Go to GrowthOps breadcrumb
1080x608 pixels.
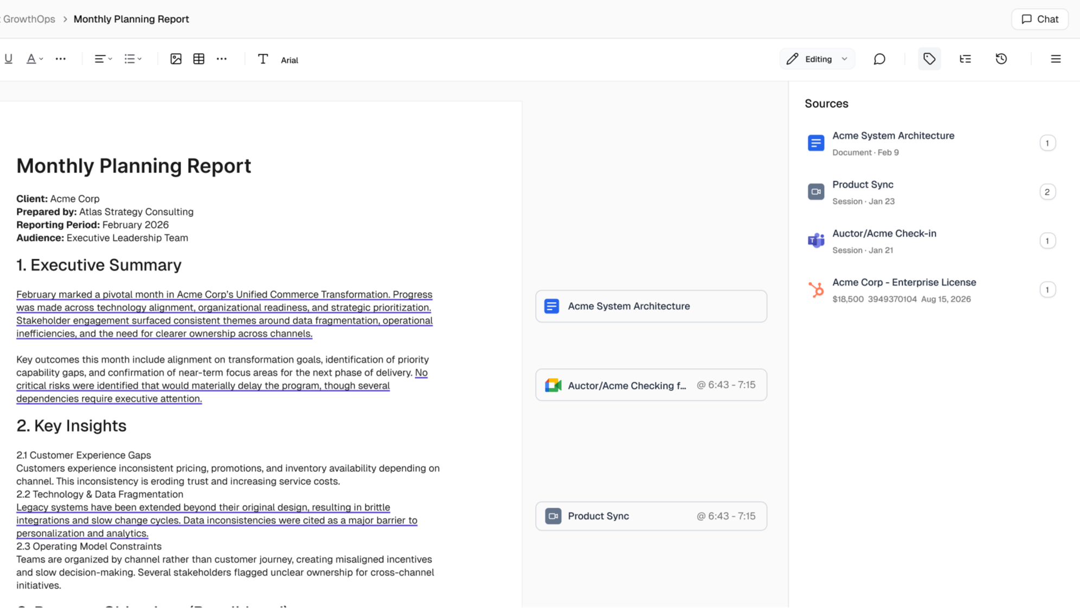[29, 19]
